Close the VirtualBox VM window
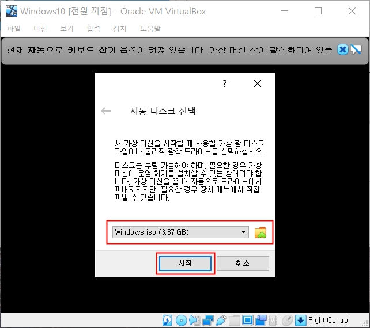Image resolution: width=370 pixels, height=328 pixels. coord(352,11)
